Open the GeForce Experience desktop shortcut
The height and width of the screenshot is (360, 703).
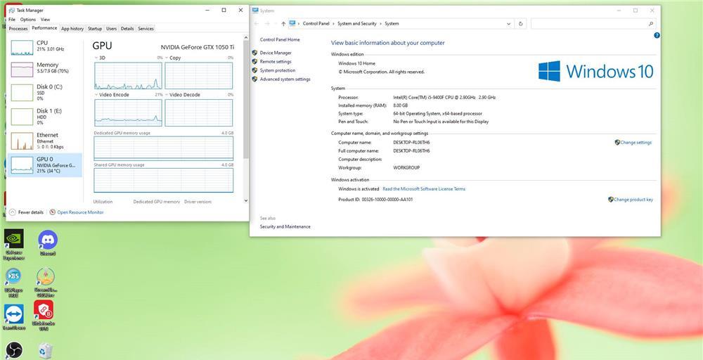click(x=14, y=238)
